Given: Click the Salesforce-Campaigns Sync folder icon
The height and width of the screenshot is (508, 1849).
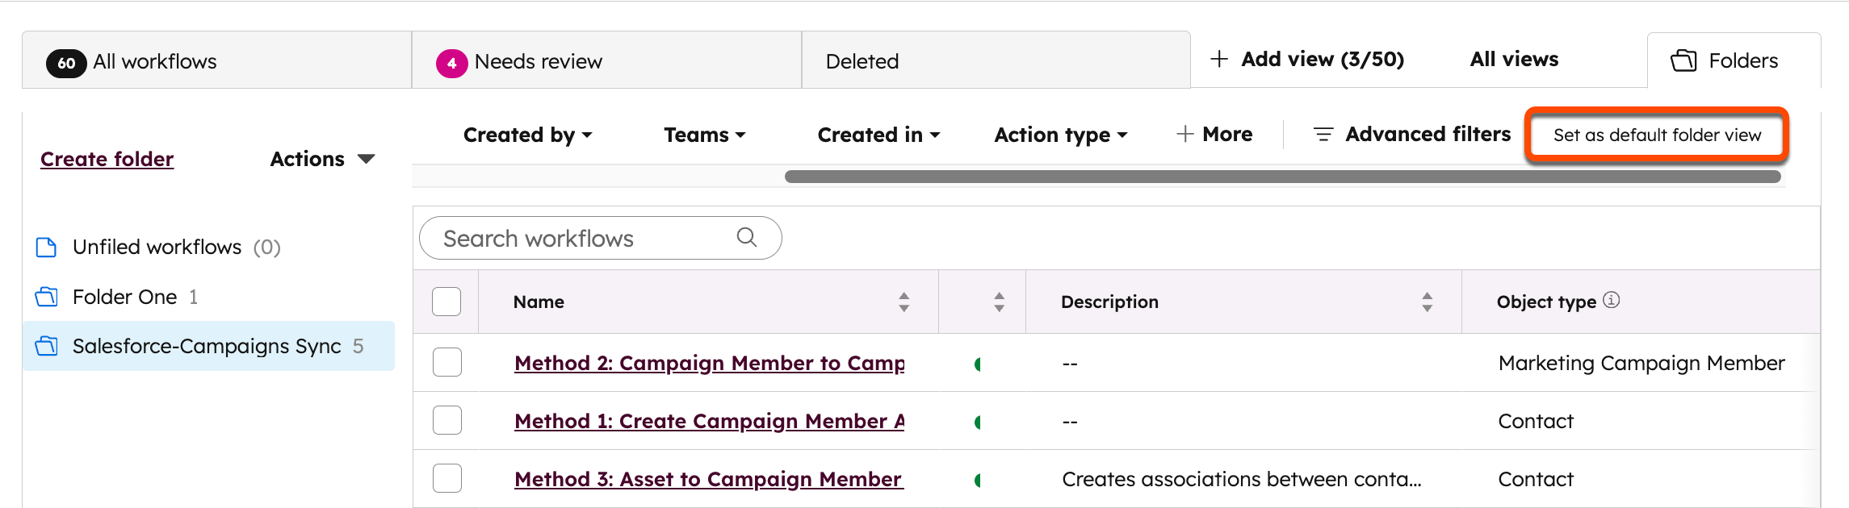Looking at the screenshot, I should click(47, 346).
